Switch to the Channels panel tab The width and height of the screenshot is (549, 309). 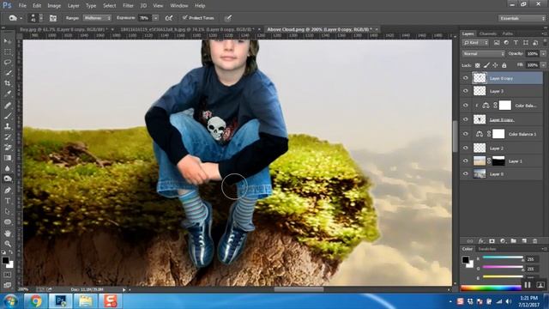tap(488, 33)
